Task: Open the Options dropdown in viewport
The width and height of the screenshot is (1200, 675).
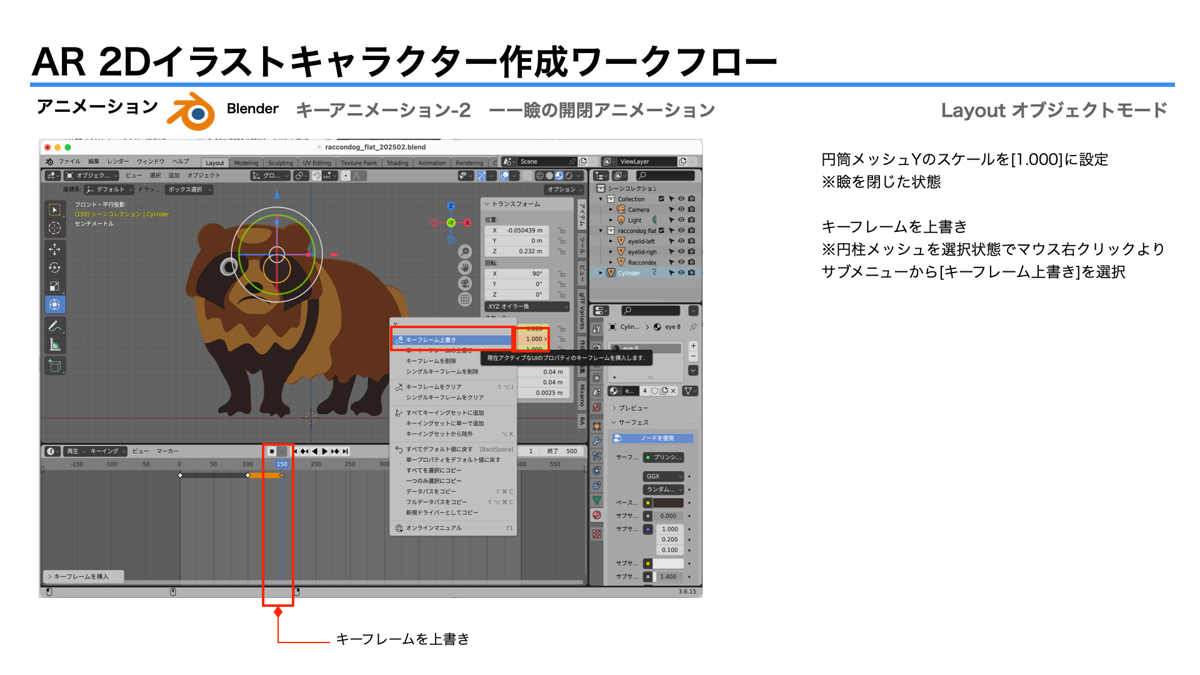Action: coord(564,189)
